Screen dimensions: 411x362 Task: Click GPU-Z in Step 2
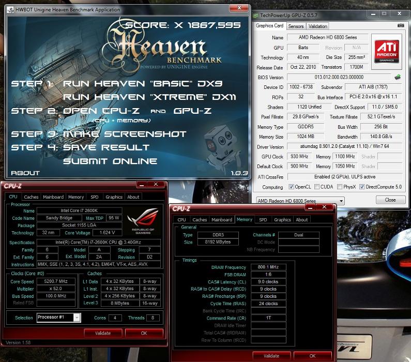pos(192,111)
